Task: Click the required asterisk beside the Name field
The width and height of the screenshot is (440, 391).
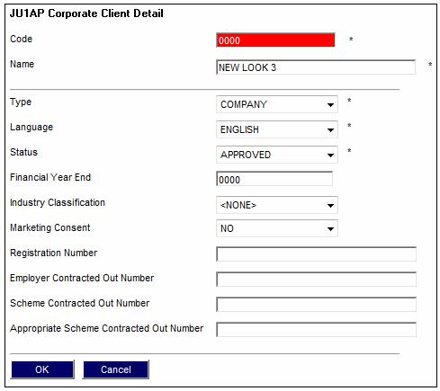Action: click(x=430, y=65)
